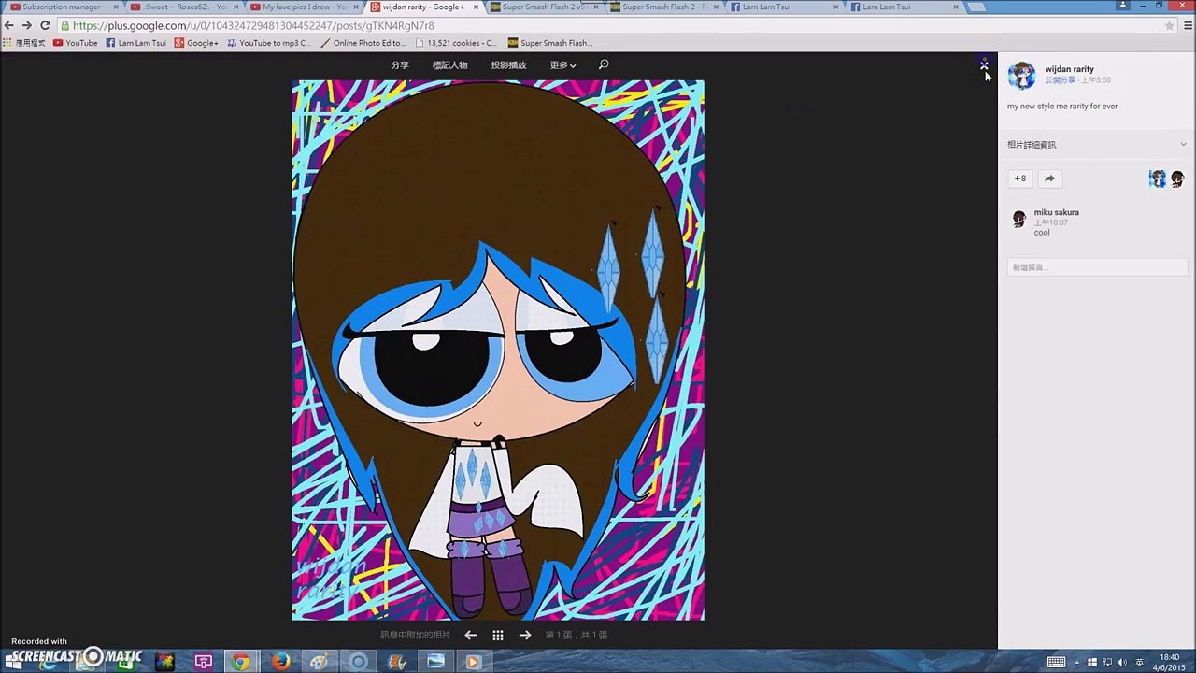The height and width of the screenshot is (673, 1196).
Task: Click the 公開分享 public sharing link
Action: (1060, 80)
